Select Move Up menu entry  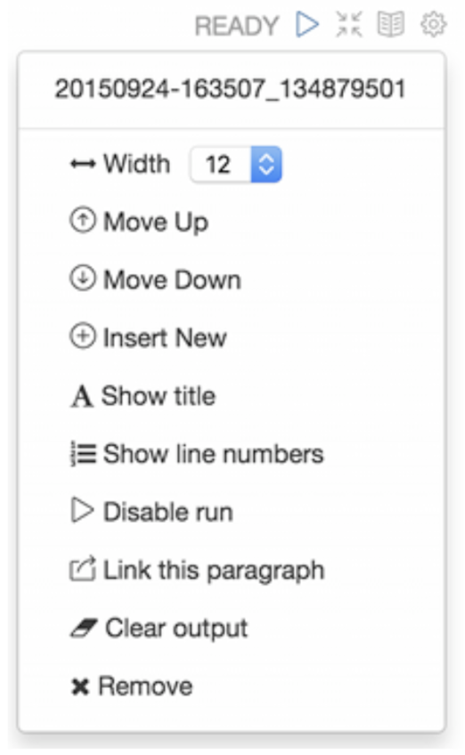(x=139, y=222)
